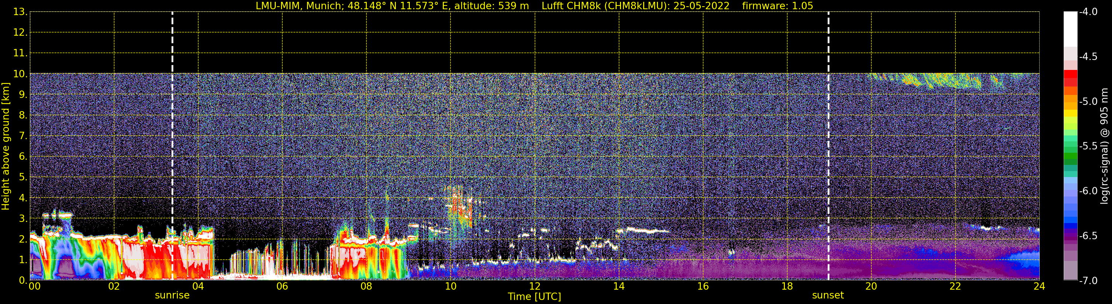Click the "Time [UTC]" axis title
Screen dimensions: 1112x304
(534, 297)
